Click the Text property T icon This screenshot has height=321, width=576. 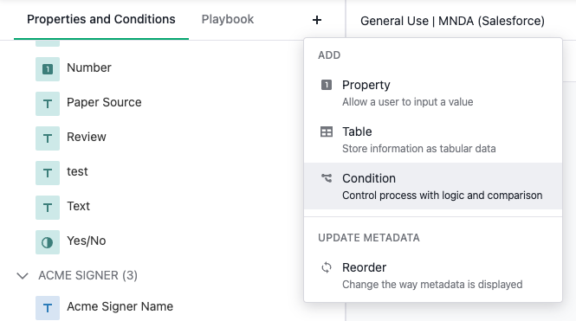(48, 208)
